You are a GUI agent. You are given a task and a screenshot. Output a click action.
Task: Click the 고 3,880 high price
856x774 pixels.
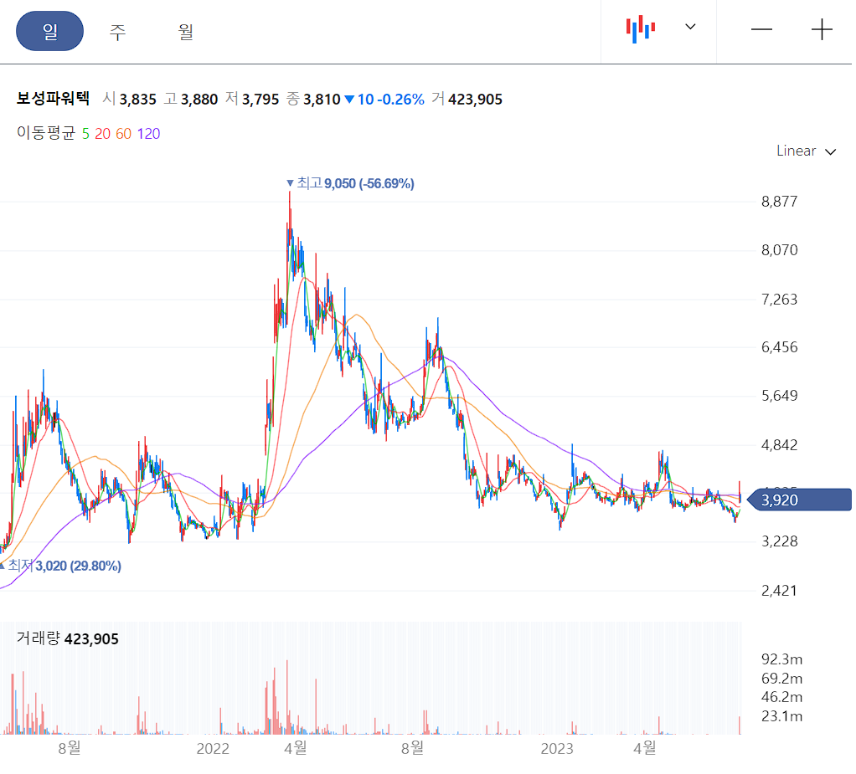tap(190, 100)
